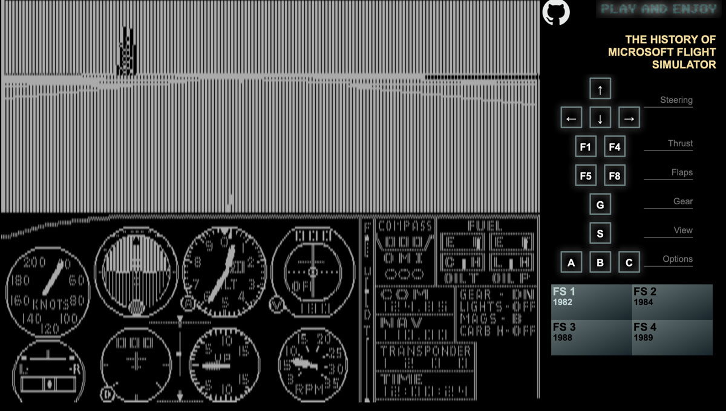
Task: Click the heading indicator gauge
Action: [x=137, y=364]
